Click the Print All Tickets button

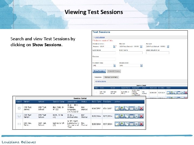pos(114,71)
